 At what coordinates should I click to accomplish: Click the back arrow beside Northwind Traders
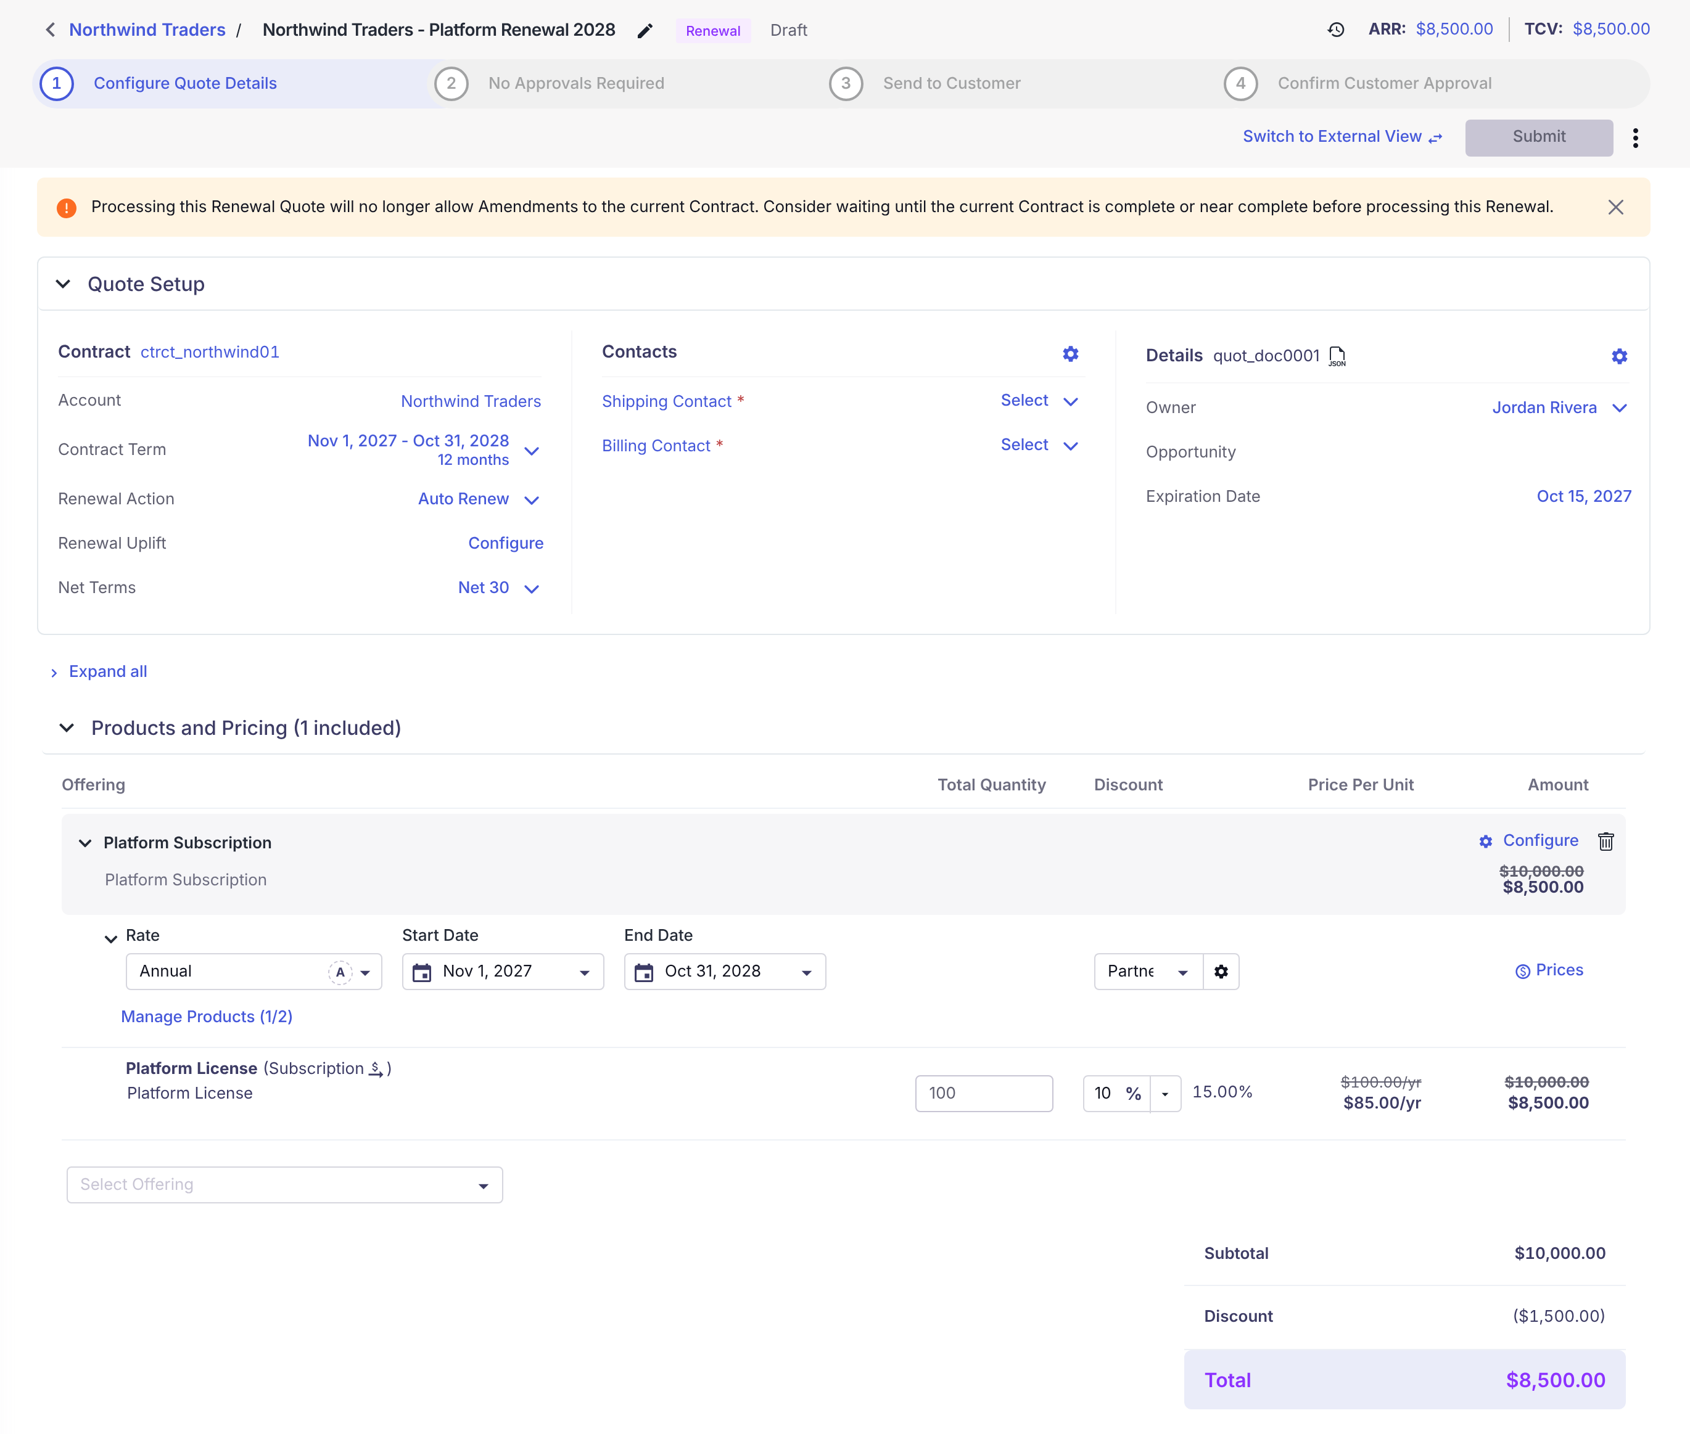click(51, 30)
